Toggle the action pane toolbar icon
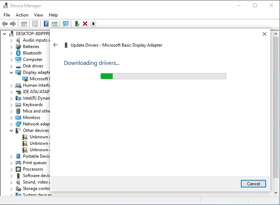Screen dimensions: 280x205 point(55,24)
